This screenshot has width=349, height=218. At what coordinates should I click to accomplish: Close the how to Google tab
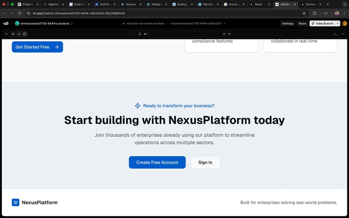243,4
